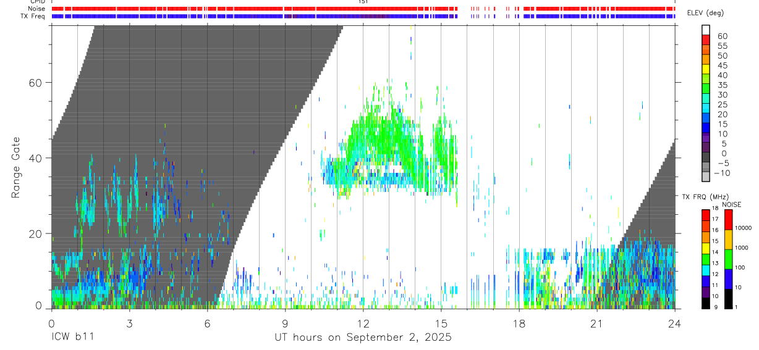
Task: Click the 35 label on ELEV colorbar
Action: [723, 85]
